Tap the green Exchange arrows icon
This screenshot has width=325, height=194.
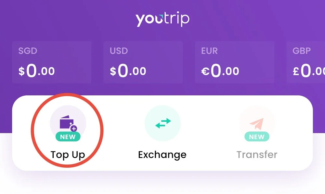[163, 123]
